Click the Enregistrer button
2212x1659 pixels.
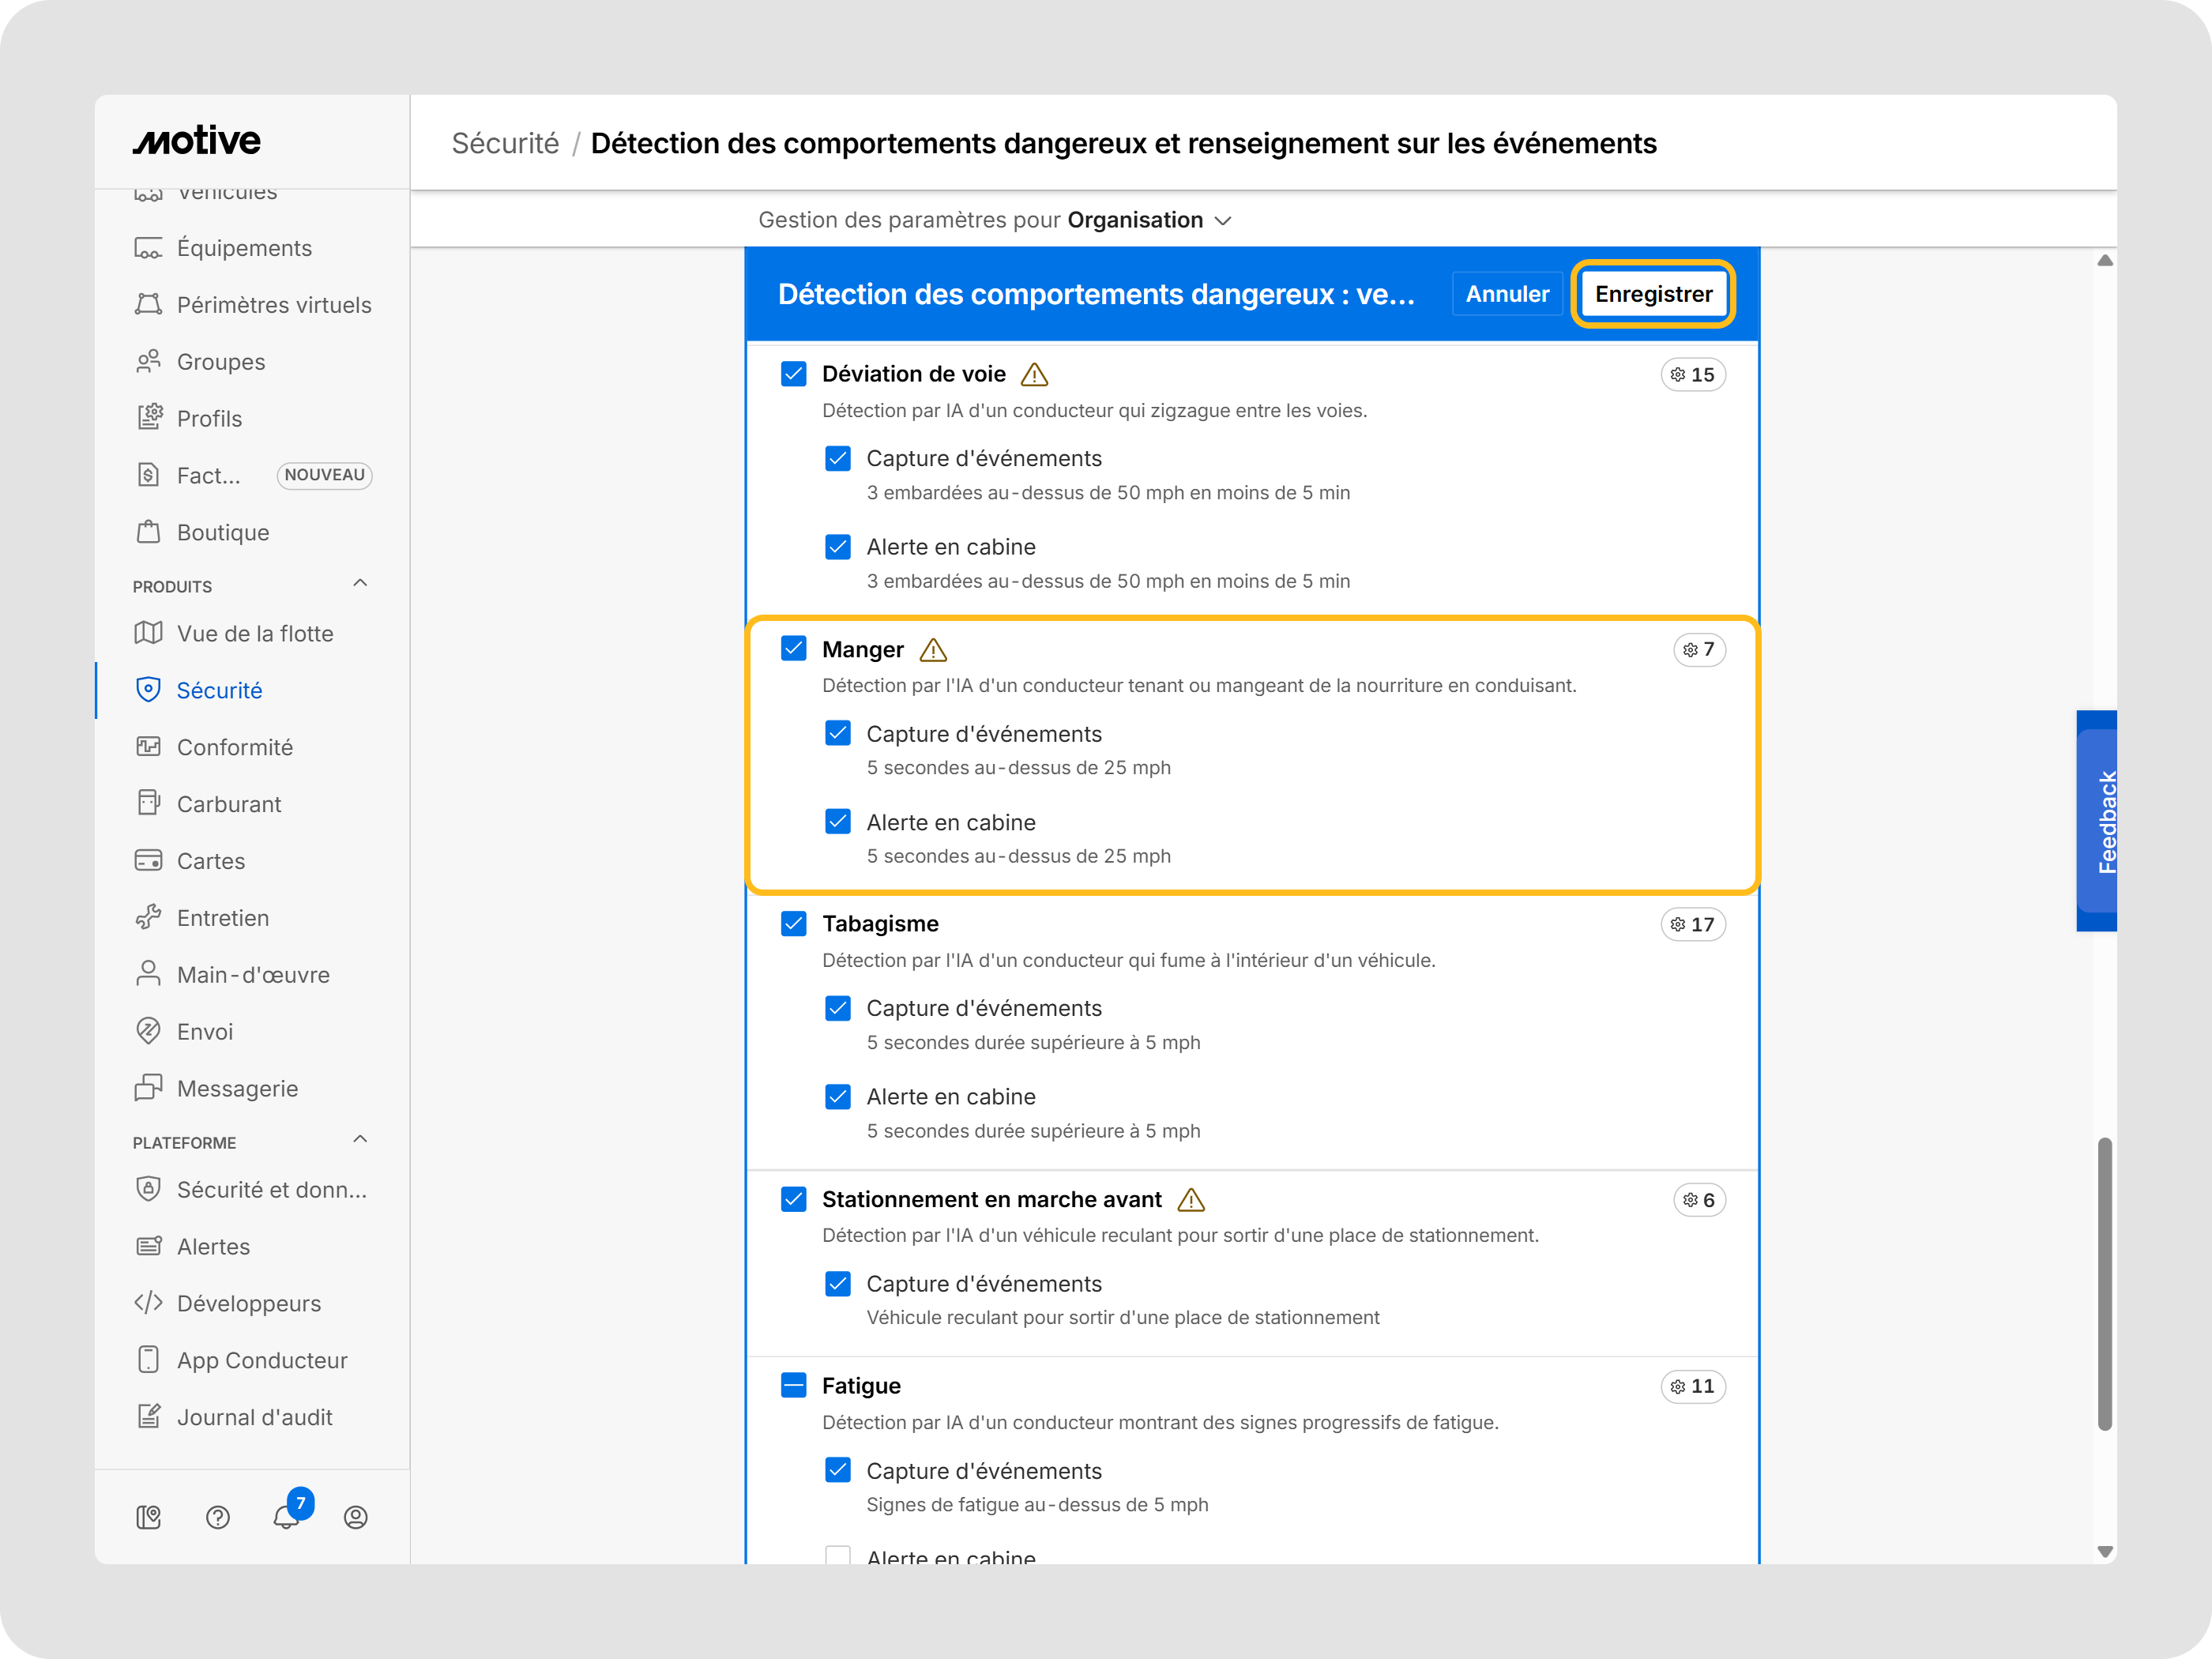tap(1653, 294)
